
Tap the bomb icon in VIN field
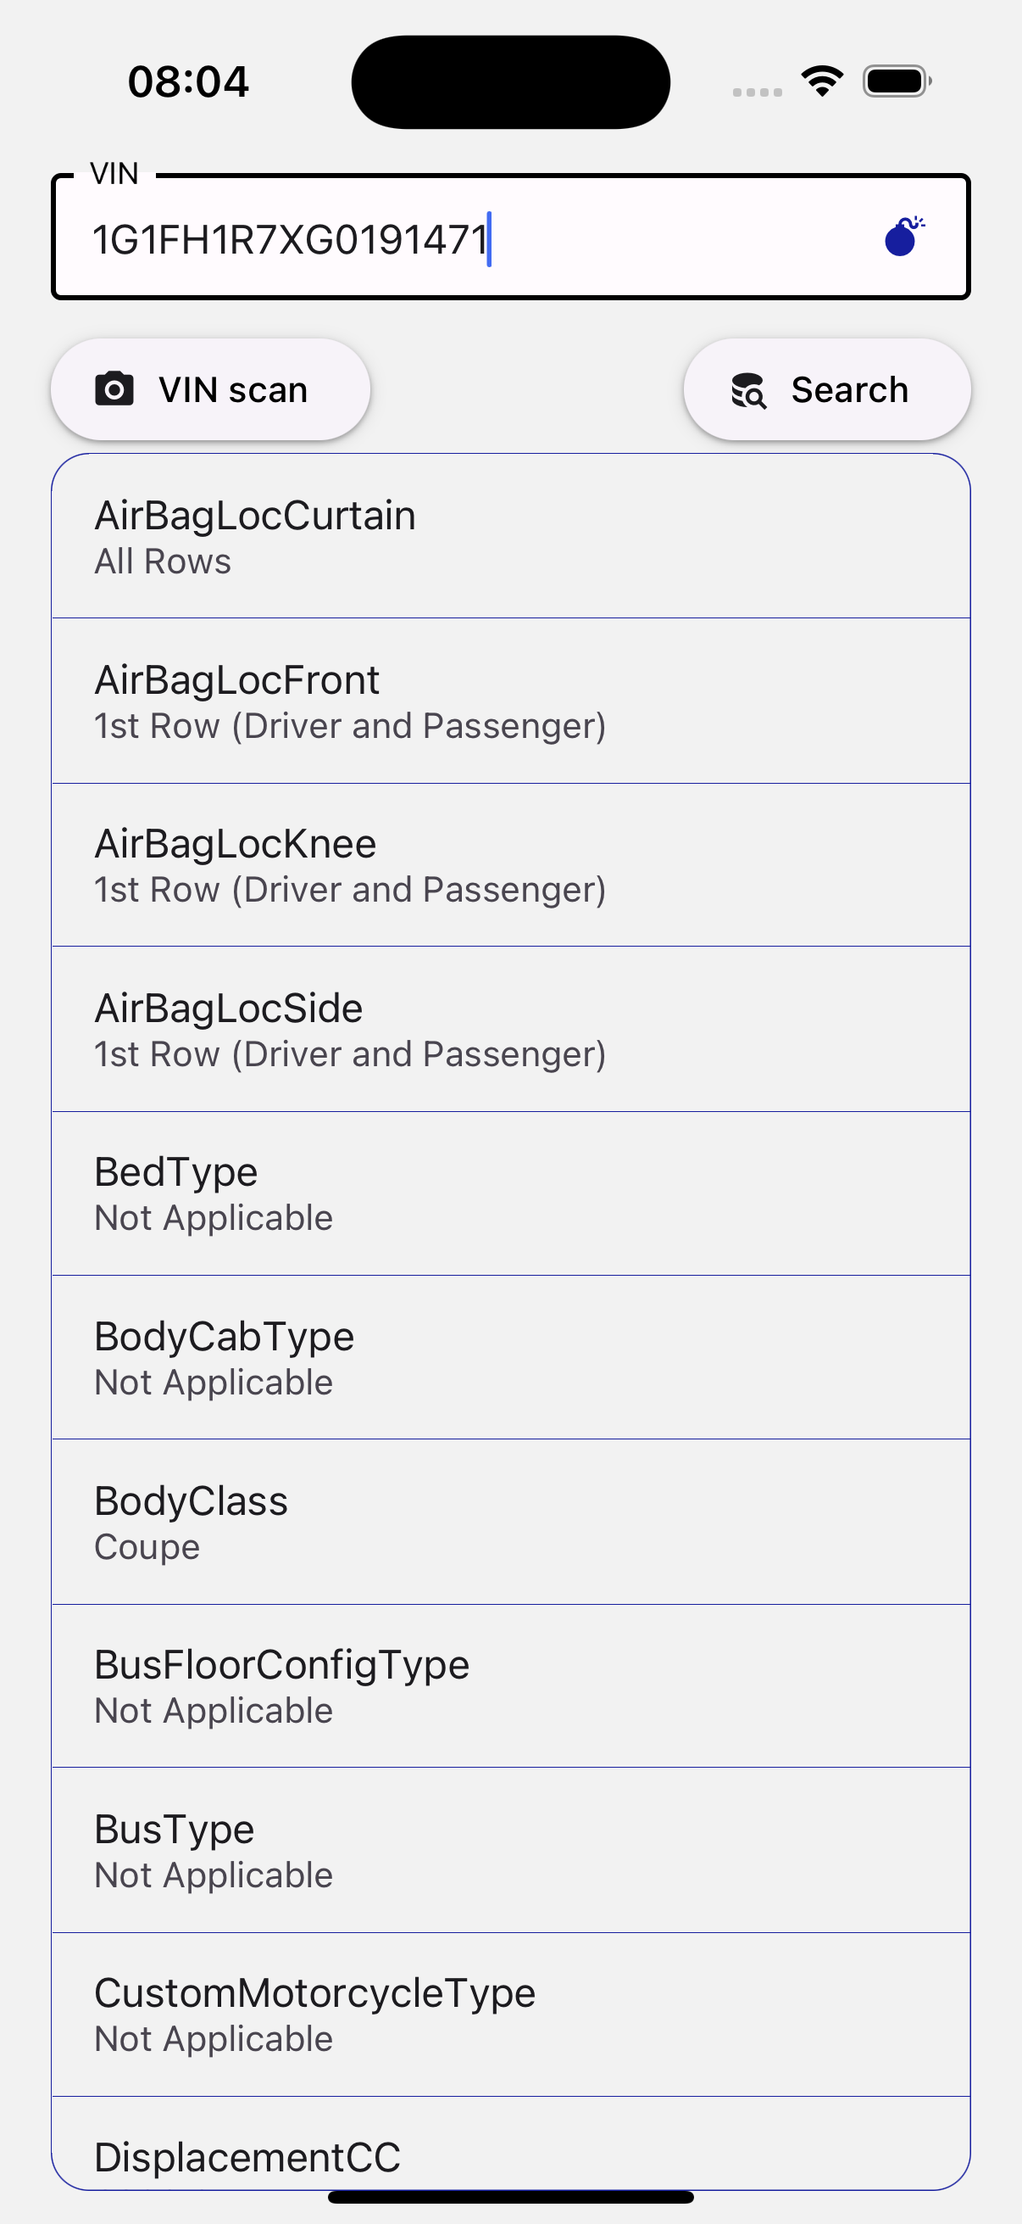coord(903,237)
